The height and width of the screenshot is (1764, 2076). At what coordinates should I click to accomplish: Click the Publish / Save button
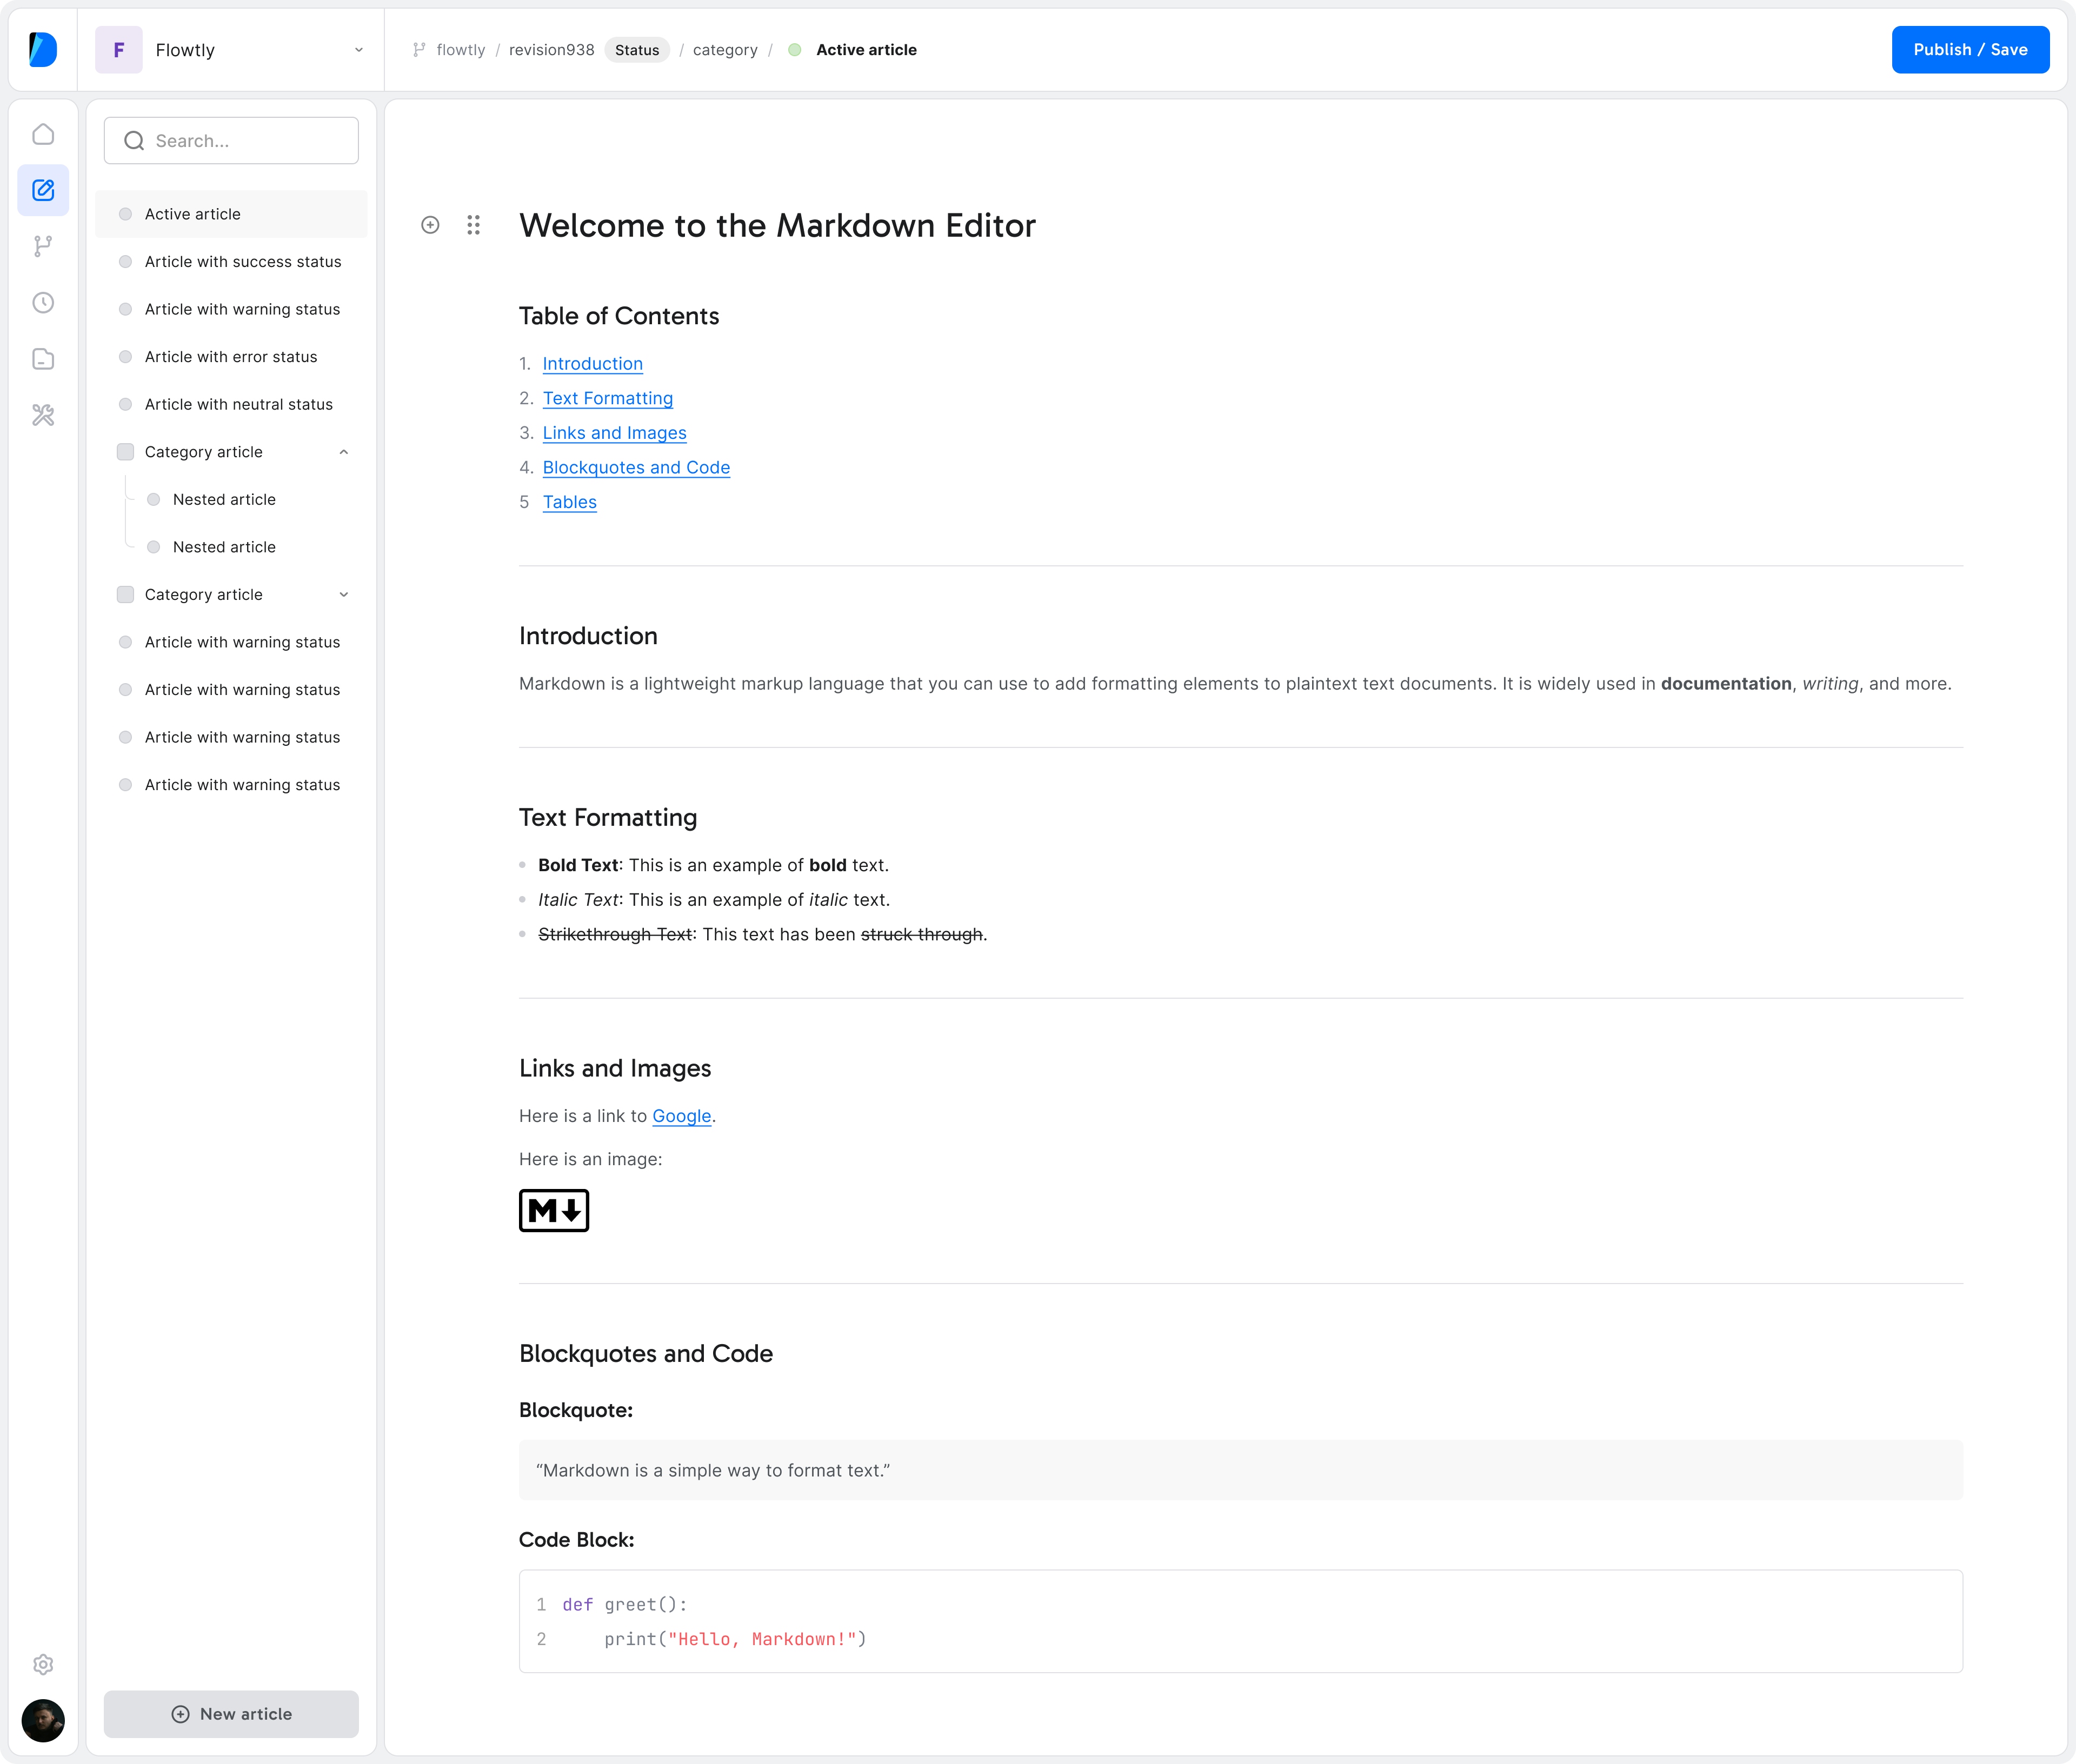pyautogui.click(x=1969, y=50)
